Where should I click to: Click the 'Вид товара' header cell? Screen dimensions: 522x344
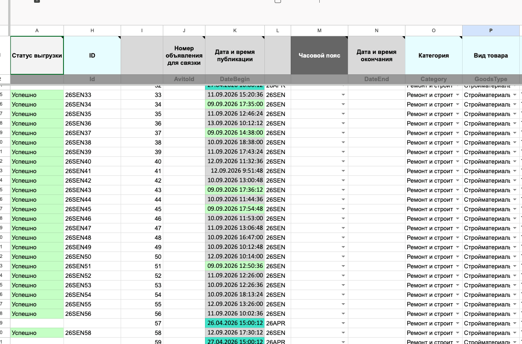pos(491,56)
